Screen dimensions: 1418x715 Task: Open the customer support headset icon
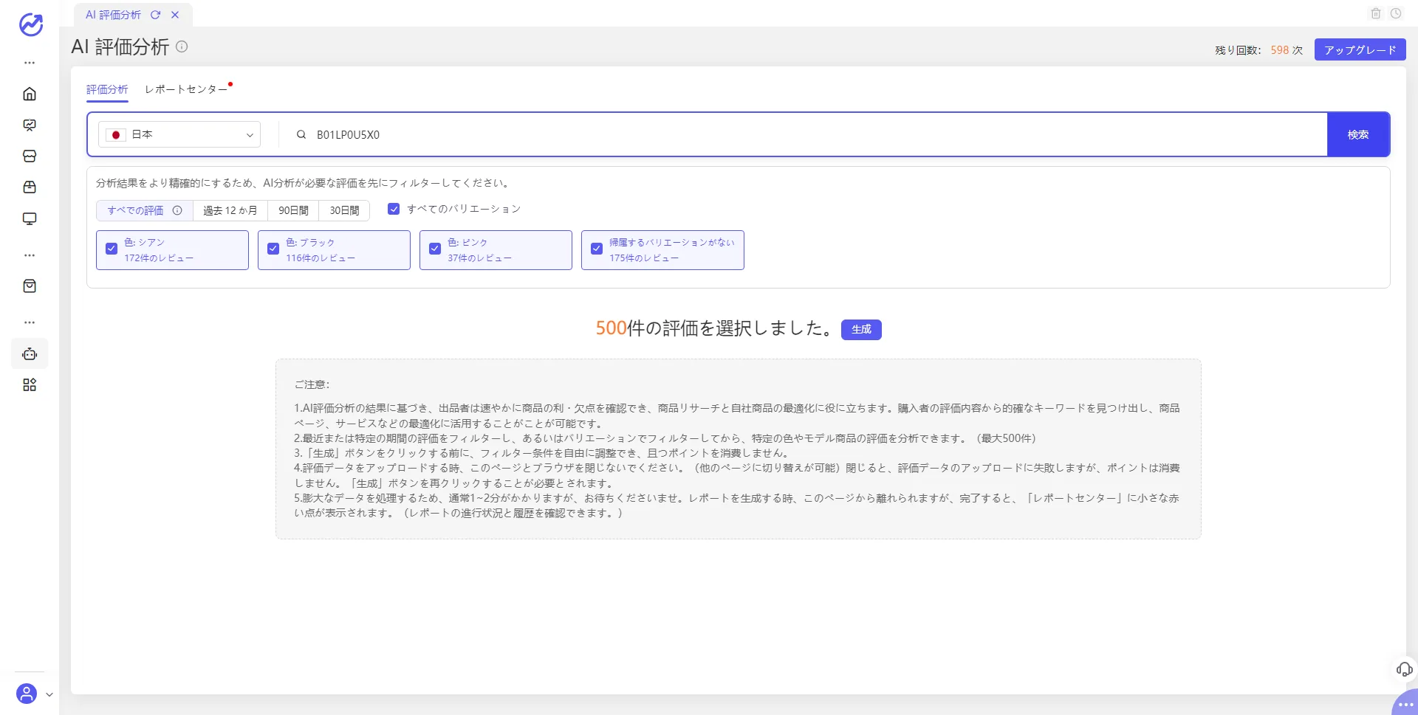pyautogui.click(x=1404, y=669)
